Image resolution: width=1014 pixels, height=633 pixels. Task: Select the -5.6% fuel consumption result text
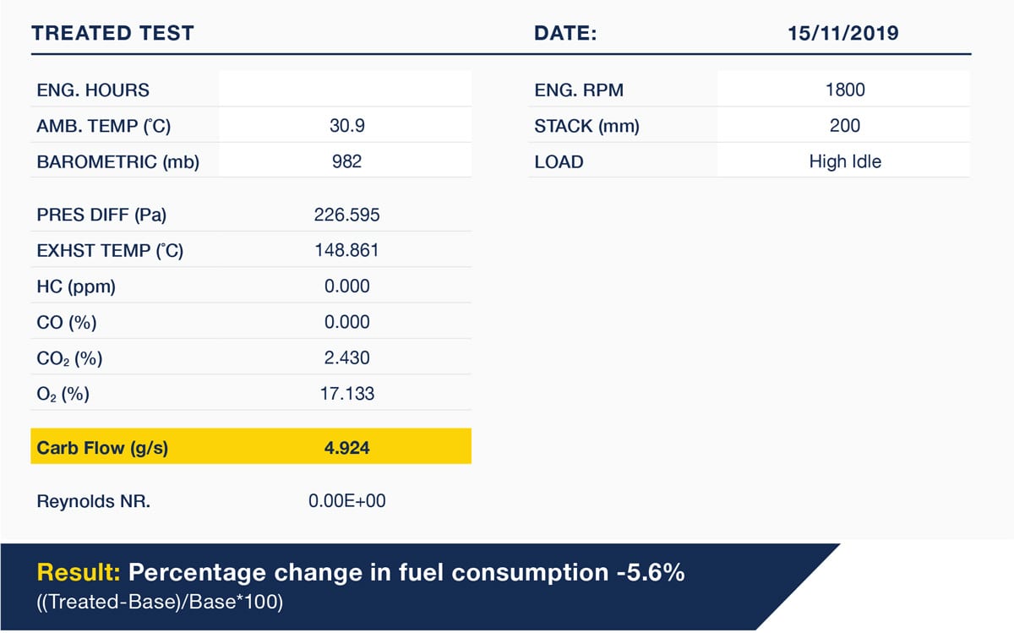(646, 573)
